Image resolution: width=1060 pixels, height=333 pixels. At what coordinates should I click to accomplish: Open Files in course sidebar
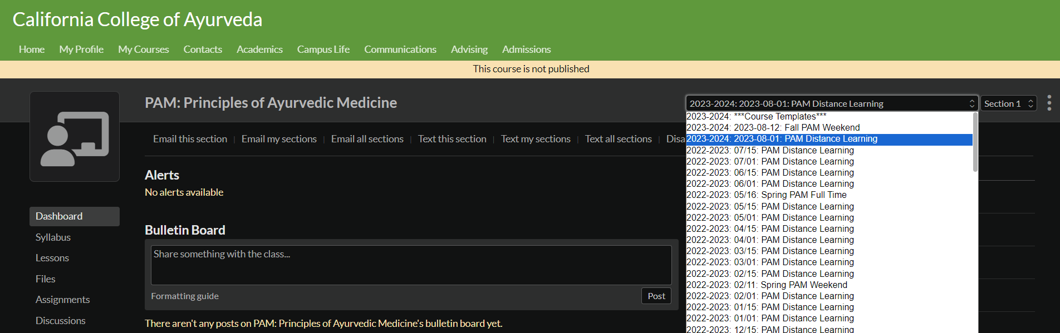point(46,279)
